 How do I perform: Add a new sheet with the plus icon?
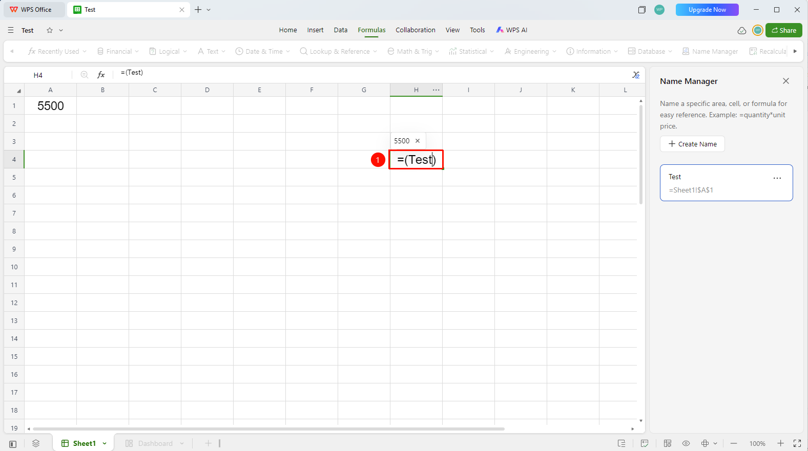coord(208,443)
